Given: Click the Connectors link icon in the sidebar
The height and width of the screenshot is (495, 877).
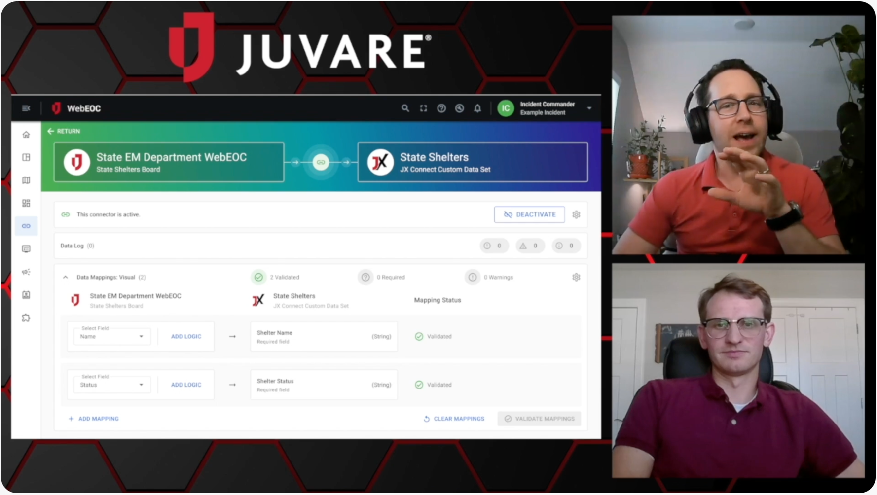Looking at the screenshot, I should [26, 226].
